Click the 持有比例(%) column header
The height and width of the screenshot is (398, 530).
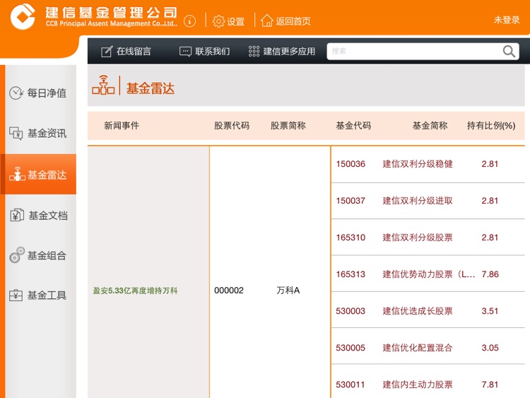pyautogui.click(x=491, y=126)
